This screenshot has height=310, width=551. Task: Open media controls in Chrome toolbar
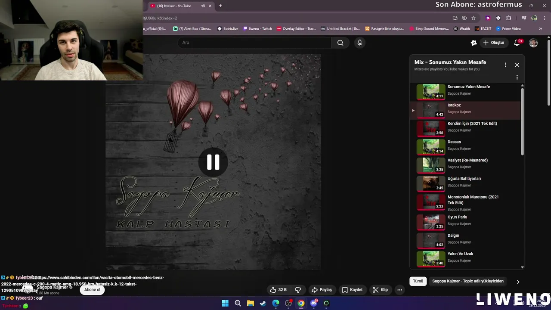(524, 18)
